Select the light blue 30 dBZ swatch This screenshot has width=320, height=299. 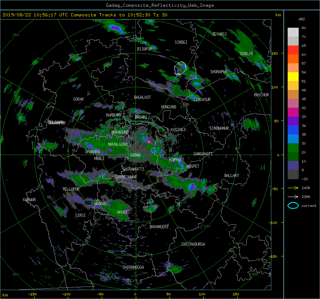pos(293,139)
